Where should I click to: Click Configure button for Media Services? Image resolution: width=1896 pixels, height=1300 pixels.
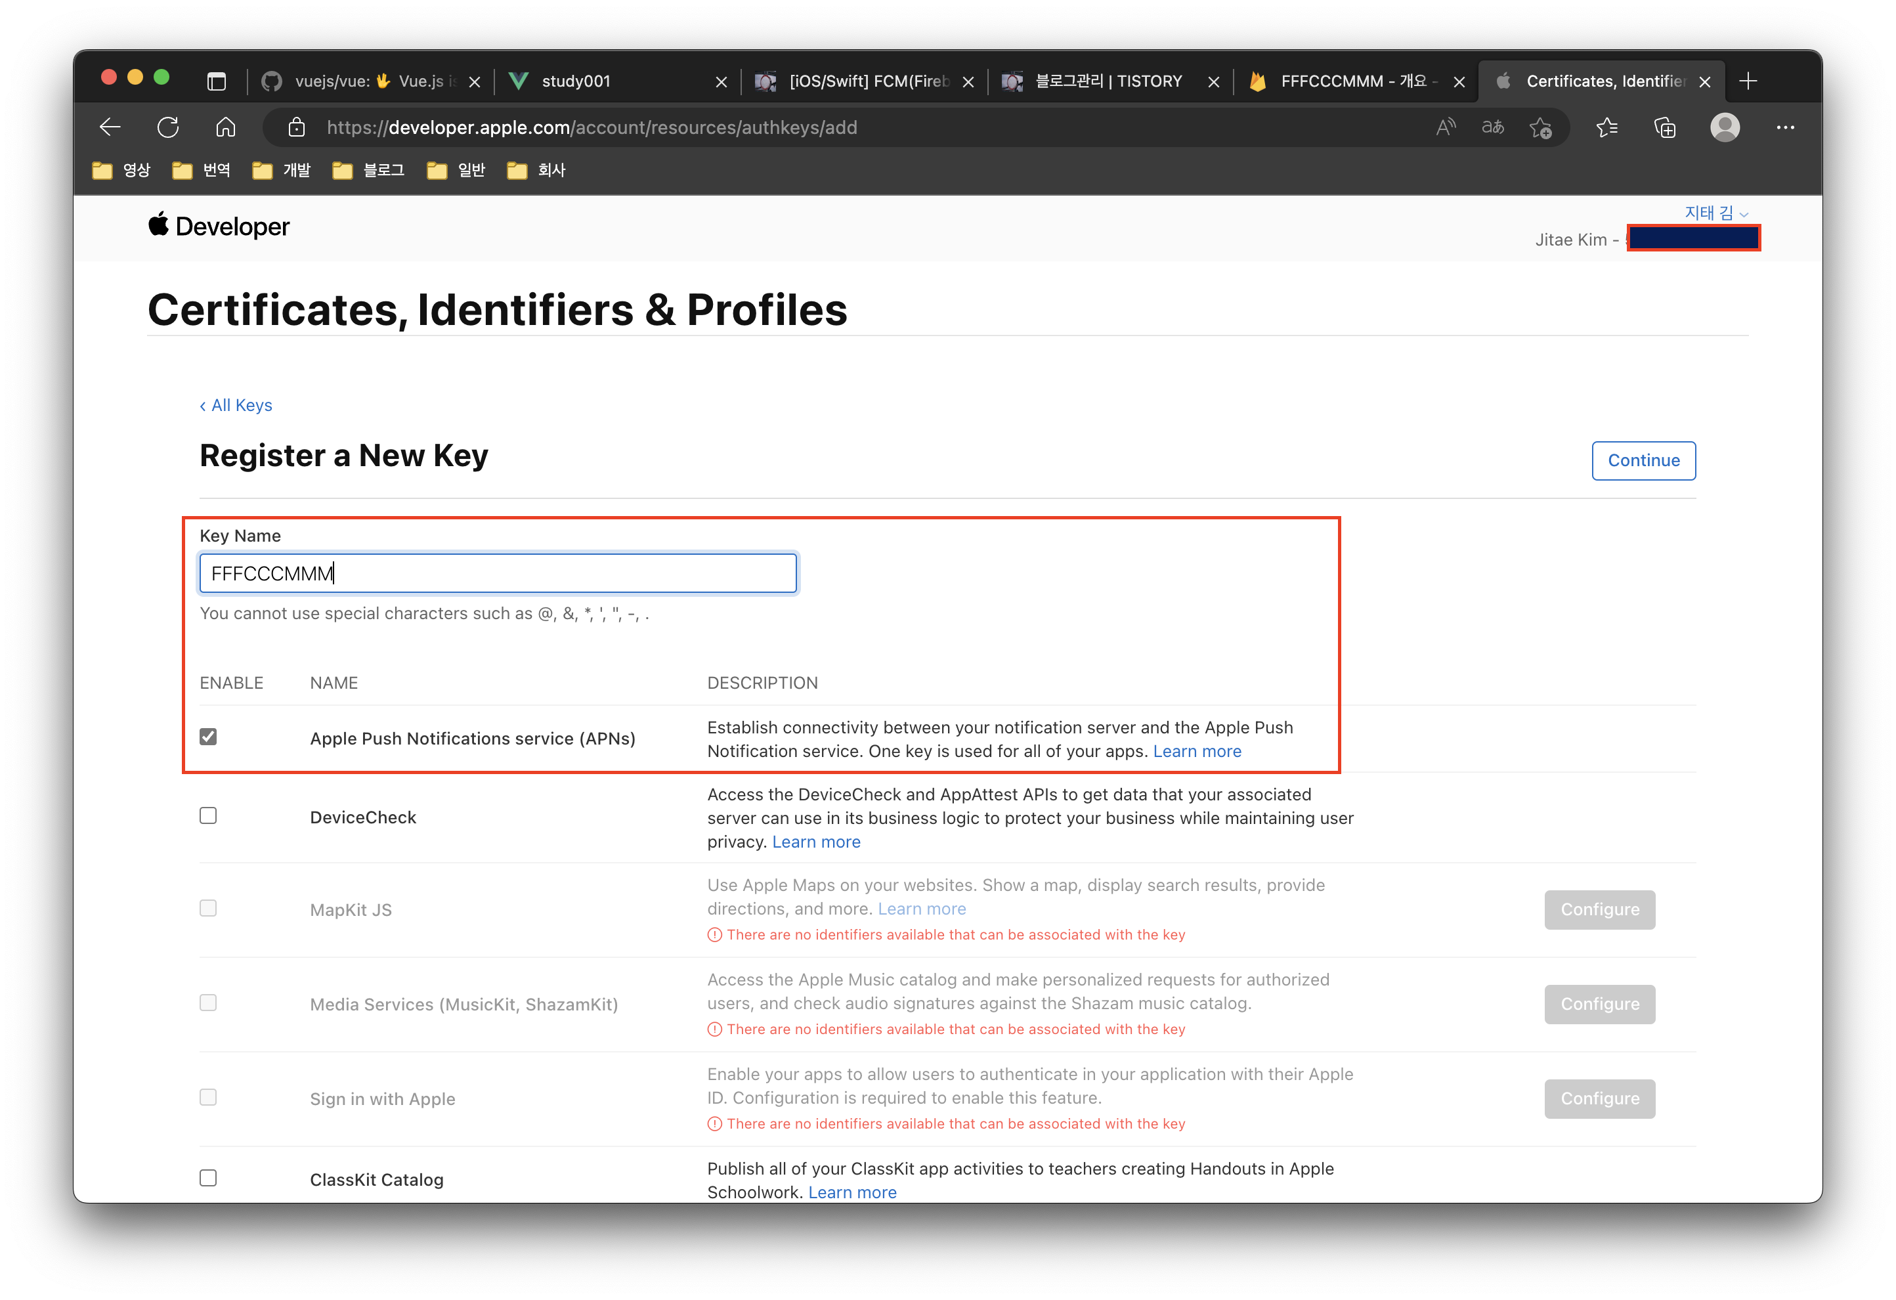[1599, 1004]
